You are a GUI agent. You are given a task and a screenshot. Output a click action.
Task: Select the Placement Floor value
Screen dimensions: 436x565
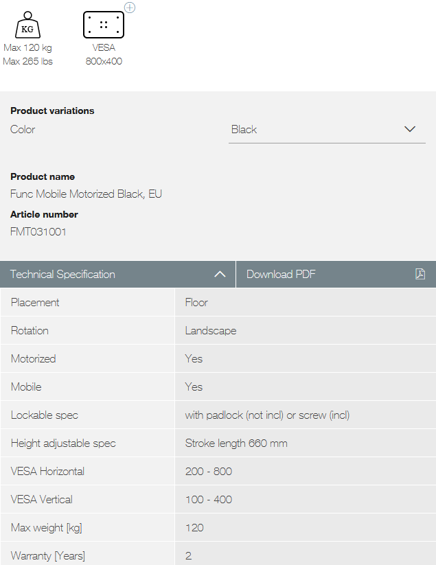196,302
